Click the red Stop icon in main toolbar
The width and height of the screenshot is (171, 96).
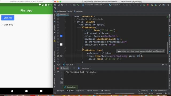148,5
